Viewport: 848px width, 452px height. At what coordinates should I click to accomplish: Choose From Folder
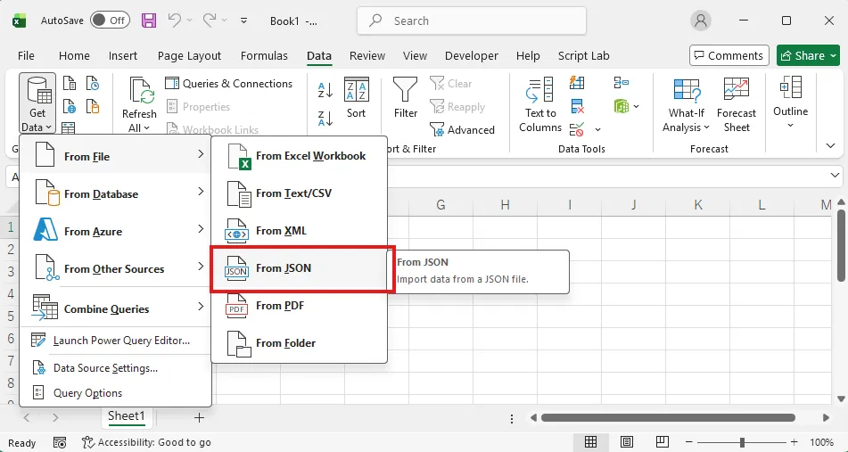(299, 343)
